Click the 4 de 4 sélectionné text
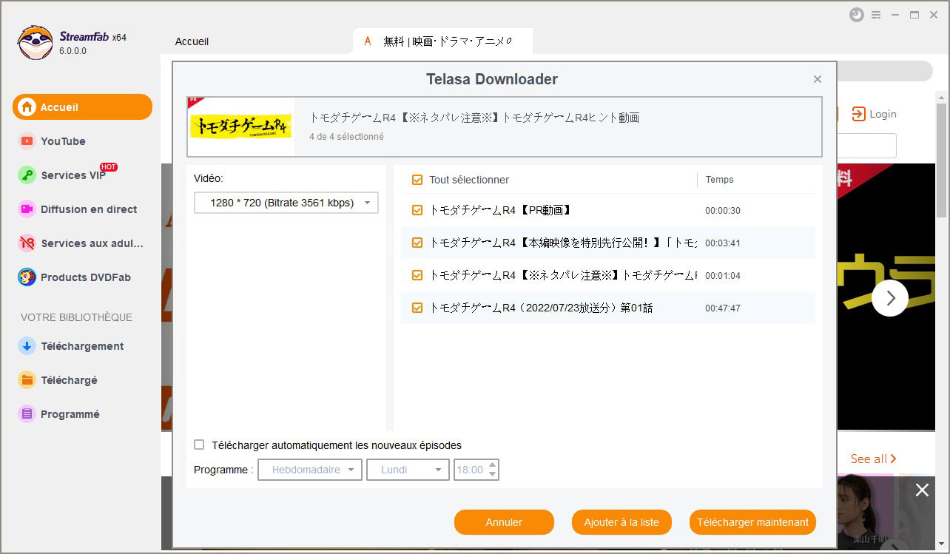This screenshot has height=554, width=950. click(346, 137)
